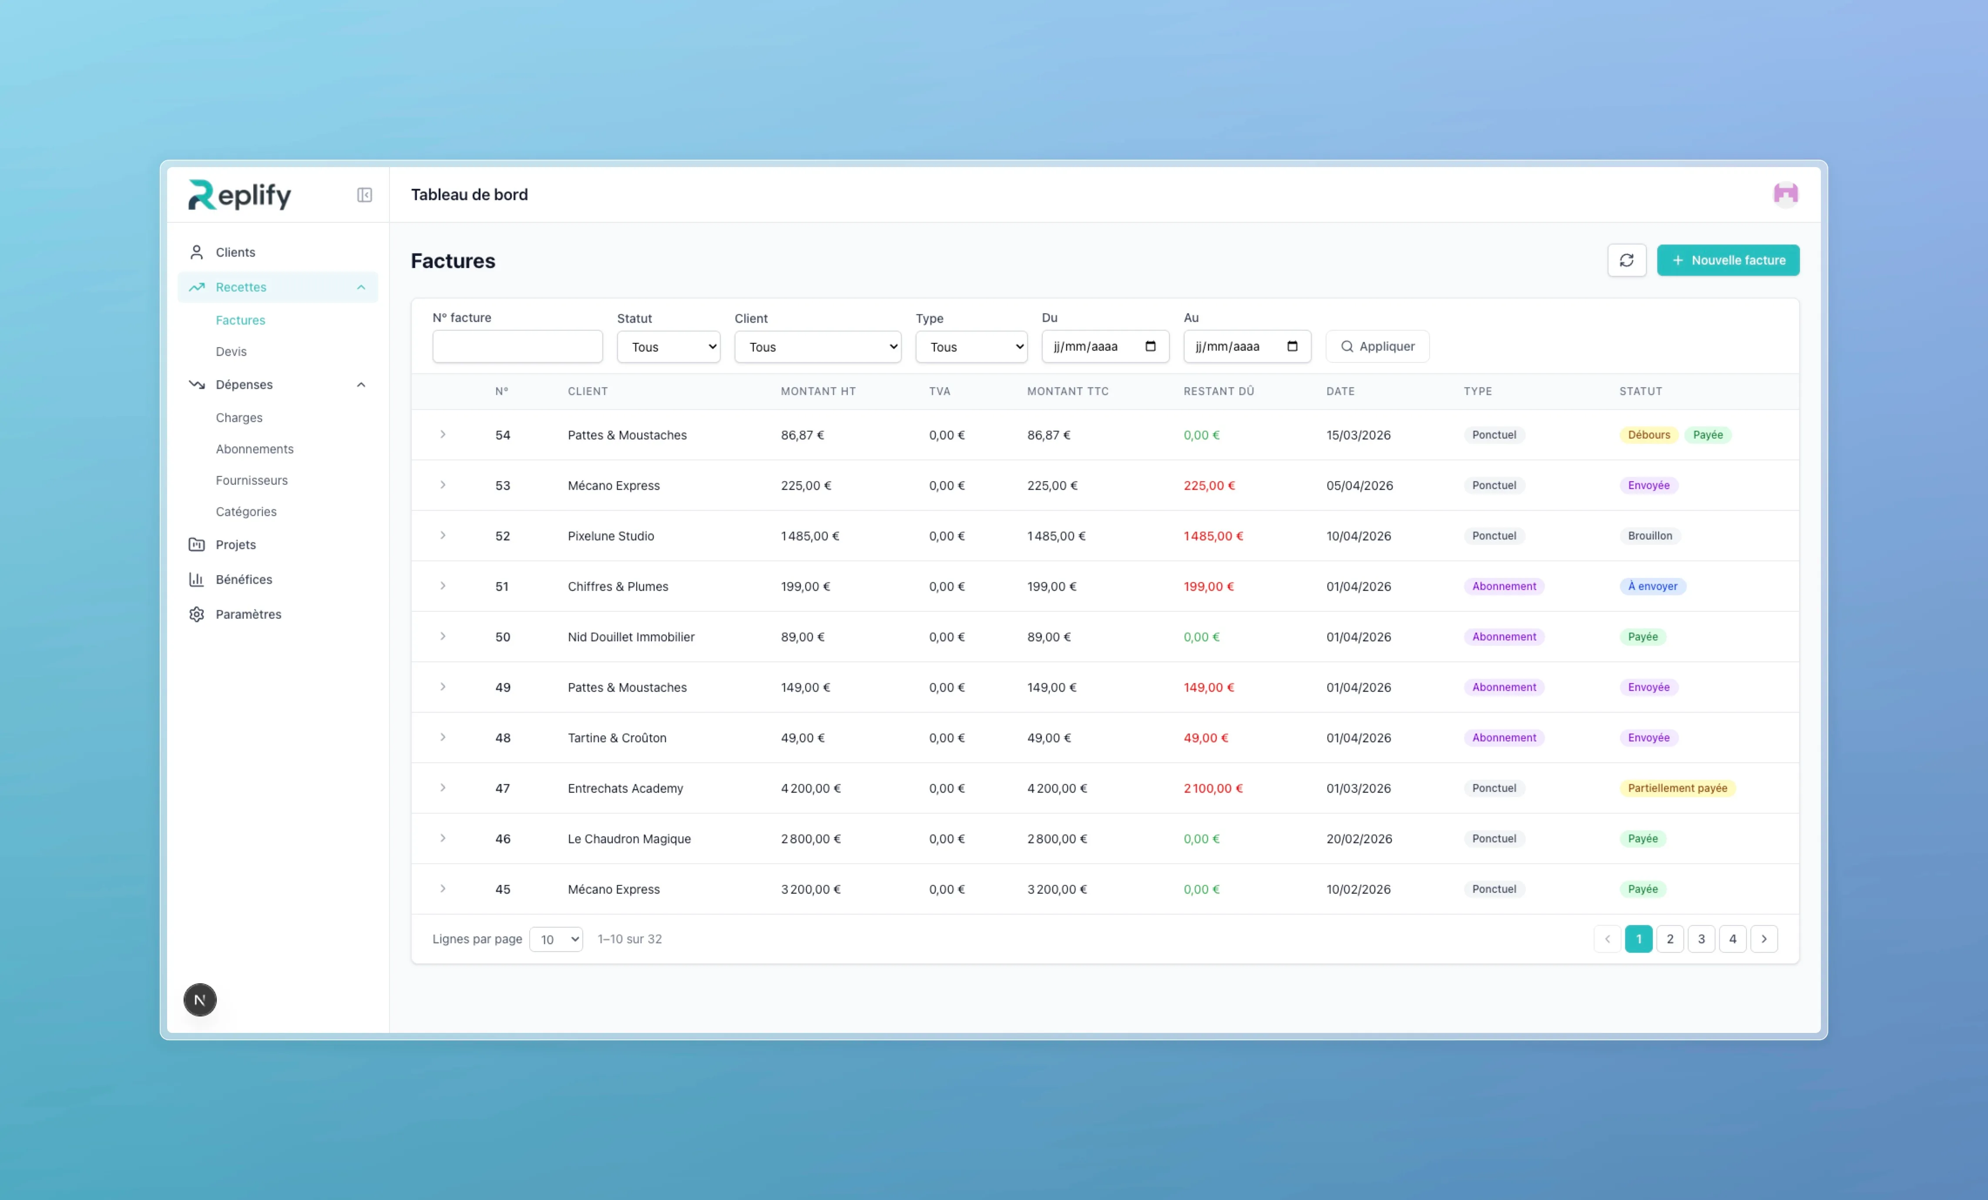Click the pink avatar in top right

(1786, 194)
